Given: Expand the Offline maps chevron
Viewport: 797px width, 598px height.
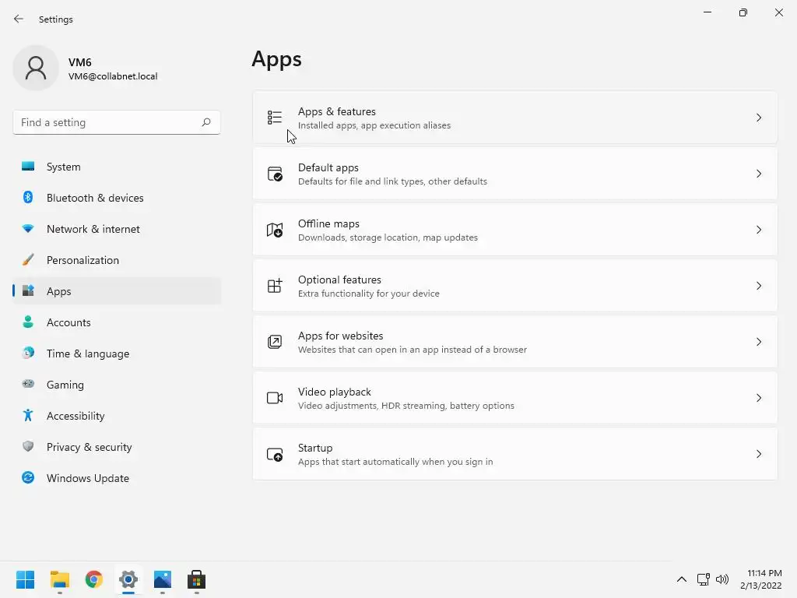Looking at the screenshot, I should coord(759,230).
